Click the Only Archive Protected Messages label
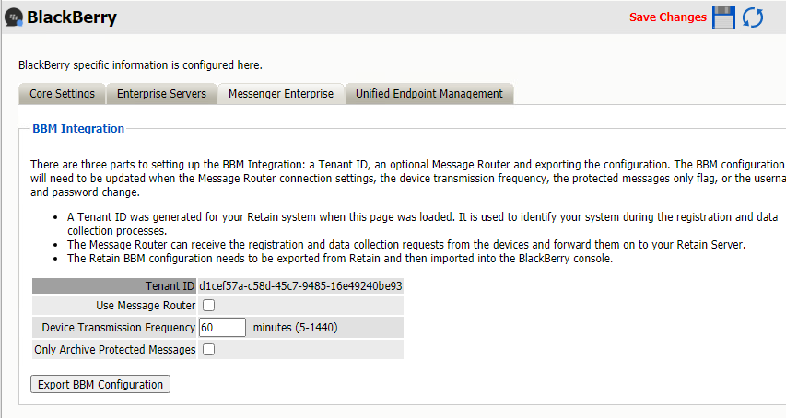Image resolution: width=786 pixels, height=418 pixels. [115, 350]
